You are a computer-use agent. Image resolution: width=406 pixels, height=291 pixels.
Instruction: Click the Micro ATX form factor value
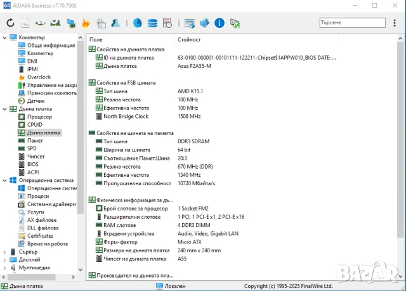189,242
